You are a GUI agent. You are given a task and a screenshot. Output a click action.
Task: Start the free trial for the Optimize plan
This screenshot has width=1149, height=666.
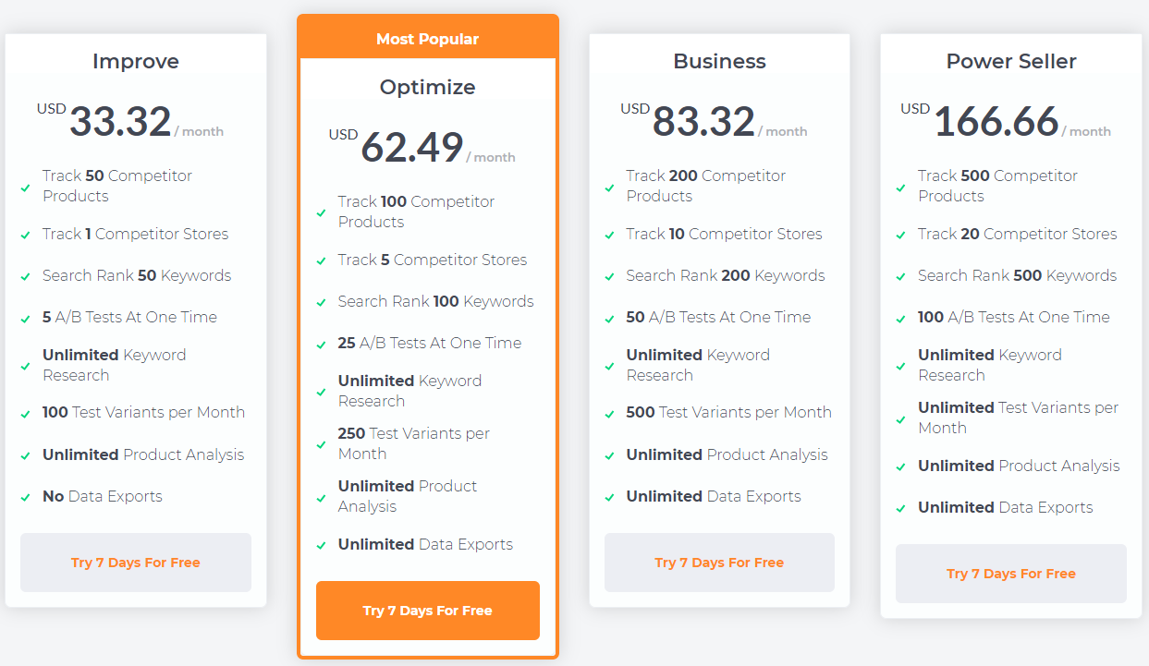pos(427,611)
